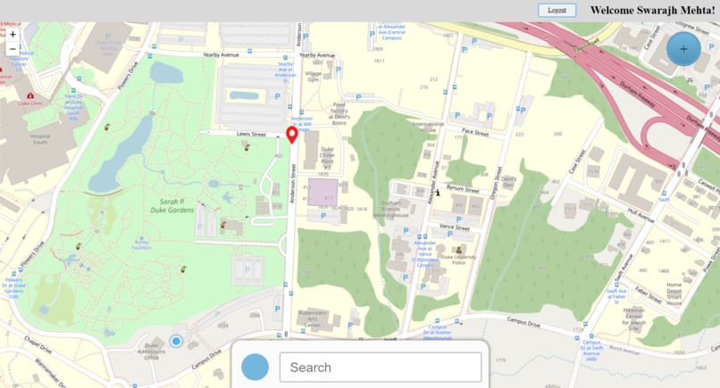Click the blue current-location dot
The width and height of the screenshot is (720, 388).
(x=176, y=342)
